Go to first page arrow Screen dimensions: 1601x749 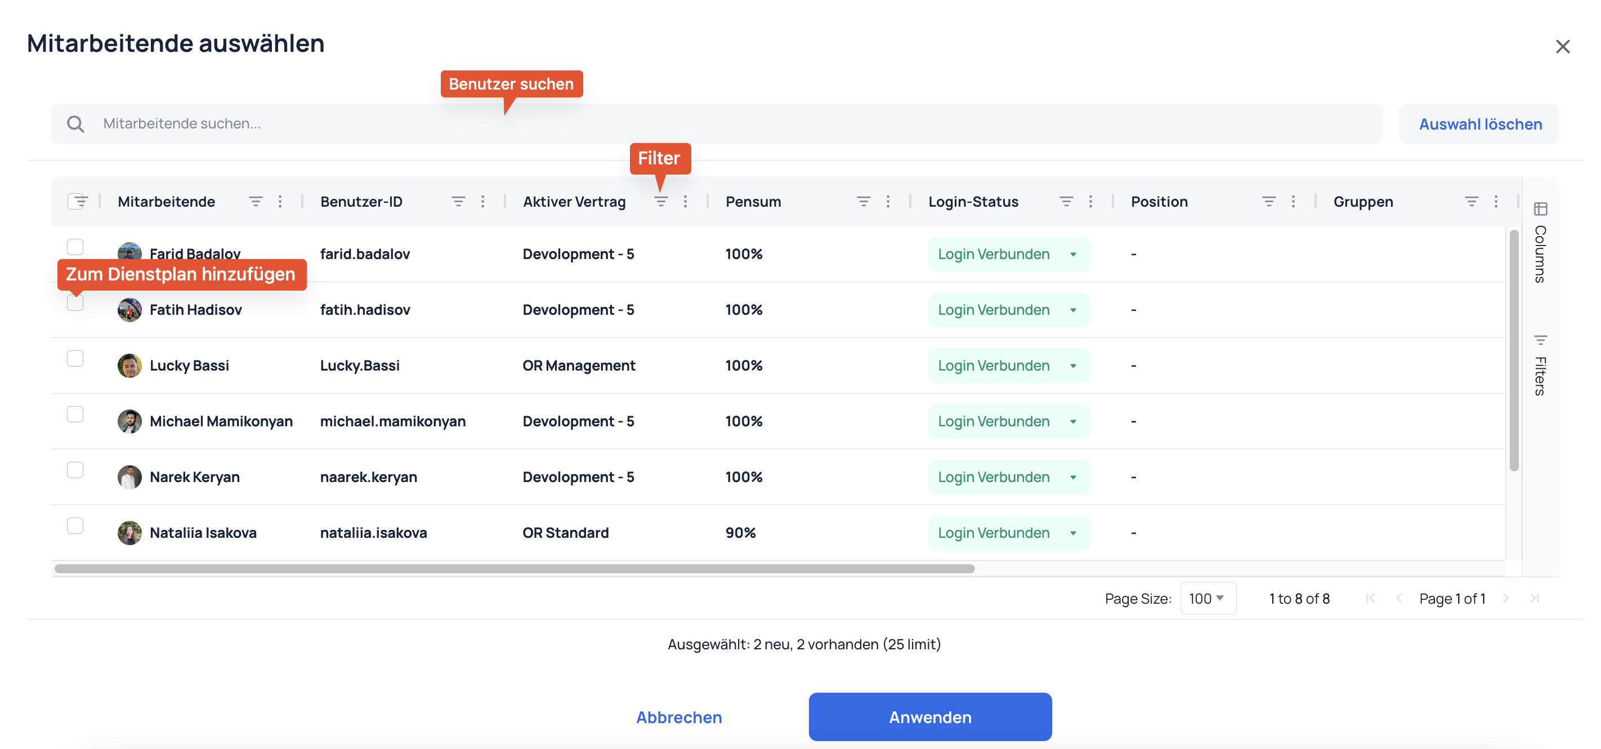[1370, 598]
